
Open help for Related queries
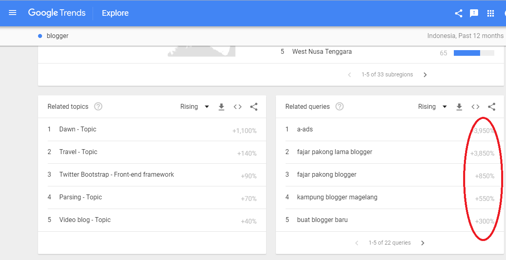point(340,107)
